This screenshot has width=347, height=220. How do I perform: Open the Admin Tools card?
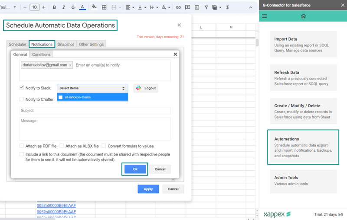pyautogui.click(x=303, y=182)
